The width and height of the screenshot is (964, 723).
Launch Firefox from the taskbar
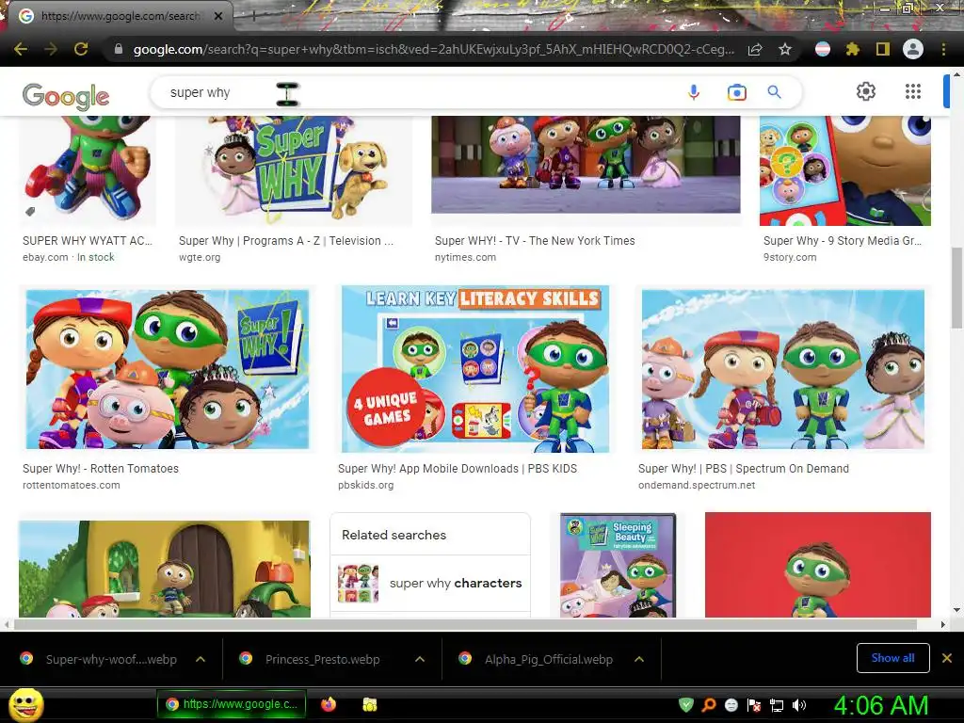(329, 704)
